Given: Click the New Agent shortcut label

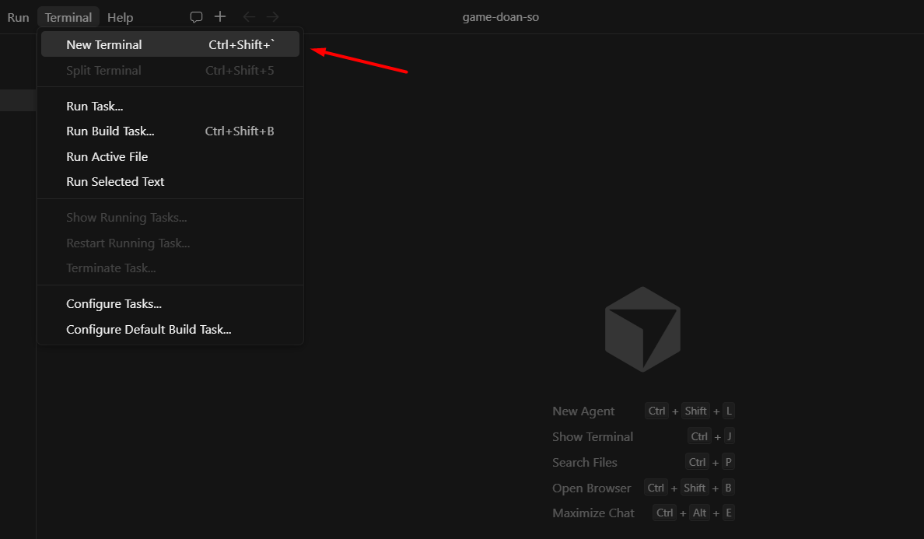Looking at the screenshot, I should (x=583, y=411).
